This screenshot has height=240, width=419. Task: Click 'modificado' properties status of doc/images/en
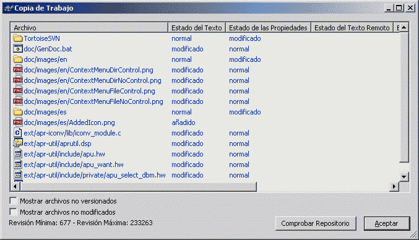(244, 59)
